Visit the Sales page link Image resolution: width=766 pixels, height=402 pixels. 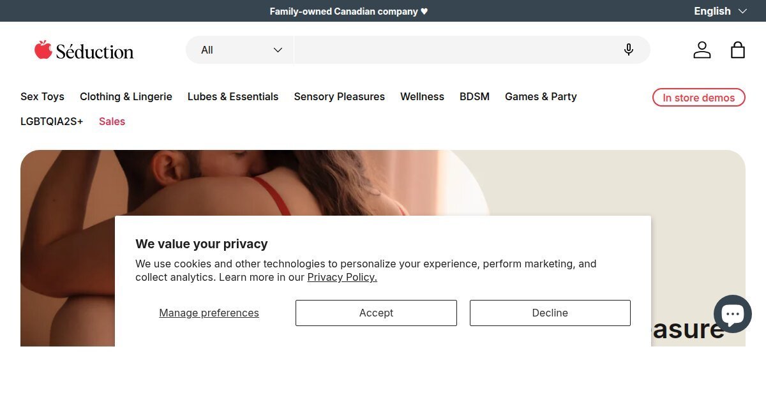coord(112,121)
